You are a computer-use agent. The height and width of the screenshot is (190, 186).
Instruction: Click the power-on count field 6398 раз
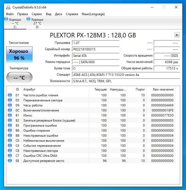tap(167, 62)
